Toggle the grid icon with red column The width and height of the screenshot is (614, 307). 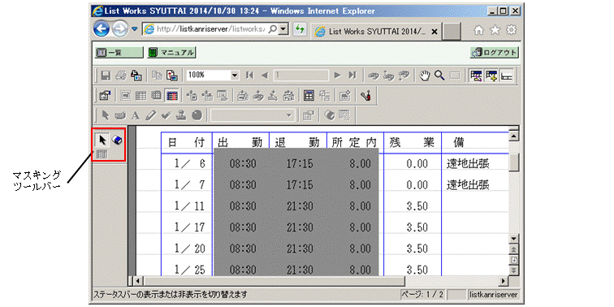pyautogui.click(x=171, y=95)
